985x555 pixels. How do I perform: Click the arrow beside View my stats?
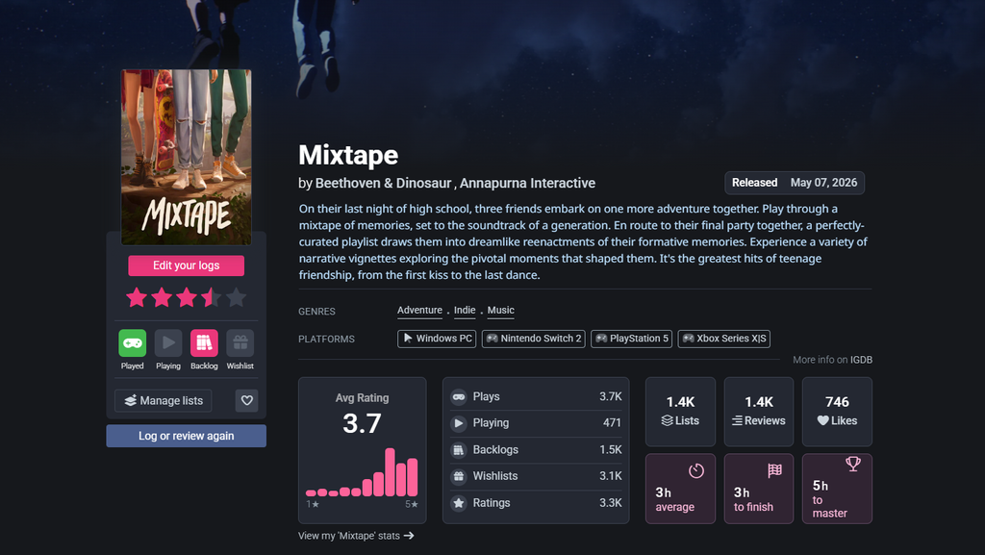(408, 536)
